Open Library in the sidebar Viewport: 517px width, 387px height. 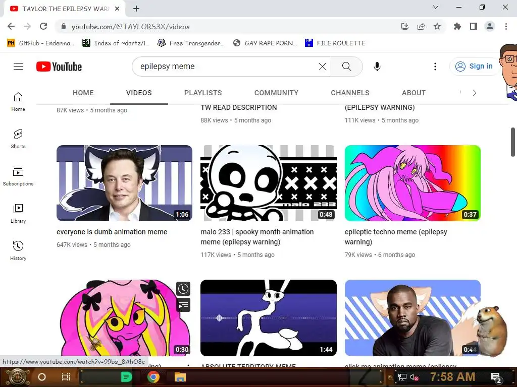[x=18, y=214]
